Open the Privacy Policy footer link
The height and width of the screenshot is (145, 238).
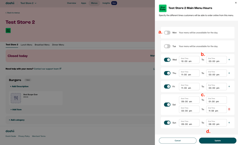click(24, 136)
